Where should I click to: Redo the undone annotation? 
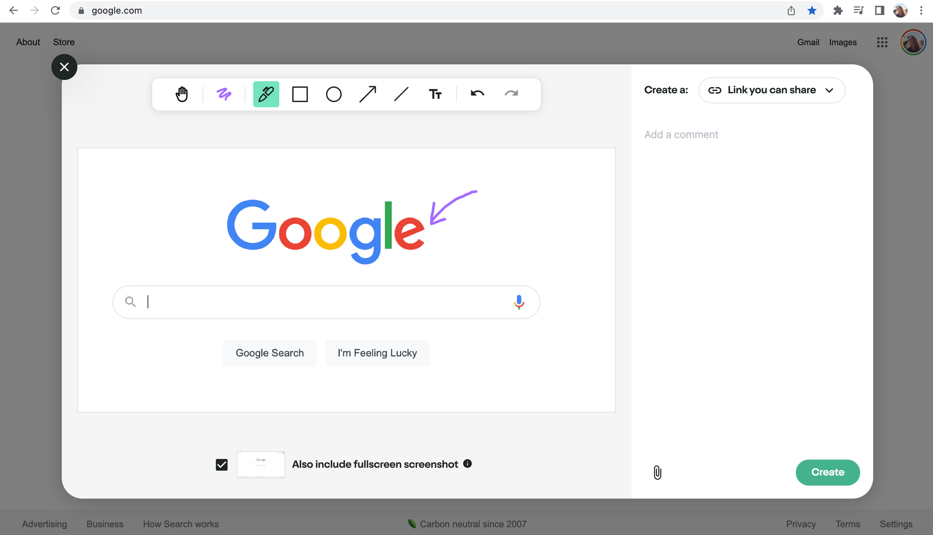click(511, 94)
